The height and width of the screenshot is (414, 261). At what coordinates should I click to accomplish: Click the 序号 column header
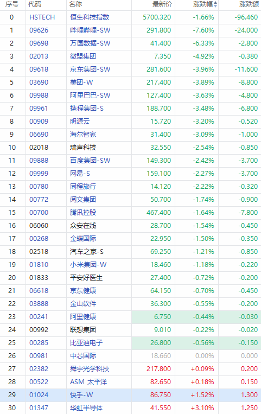(11, 4)
